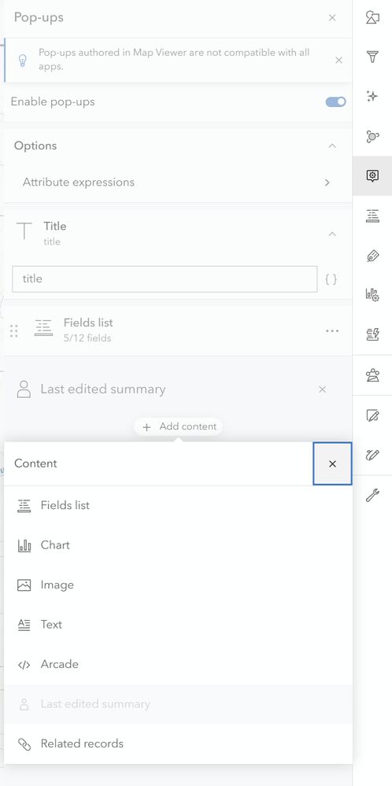The width and height of the screenshot is (392, 786).
Task: Expand Attribute expressions
Action: [x=178, y=183]
